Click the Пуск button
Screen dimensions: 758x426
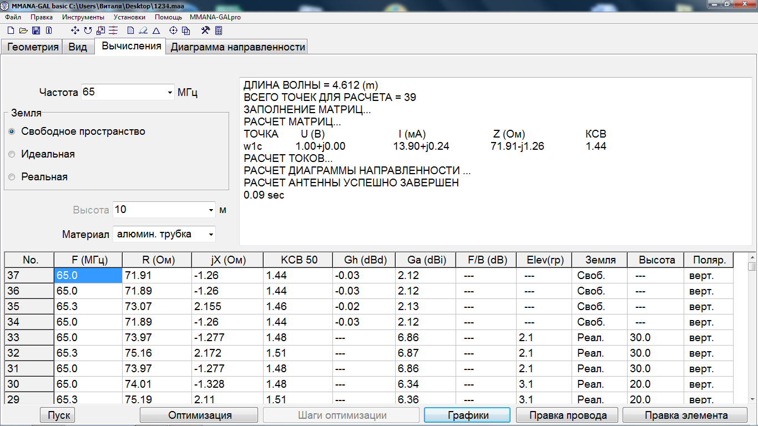point(58,415)
